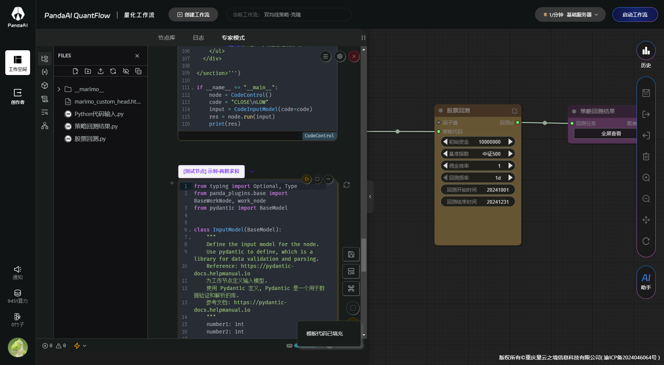Click the 创建工作流 button
The width and height of the screenshot is (664, 365).
(x=193, y=15)
